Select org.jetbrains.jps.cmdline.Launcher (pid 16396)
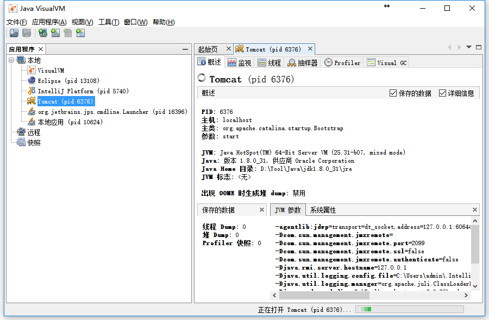 (x=112, y=111)
